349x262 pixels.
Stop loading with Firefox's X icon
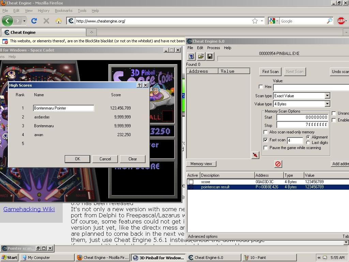46,21
